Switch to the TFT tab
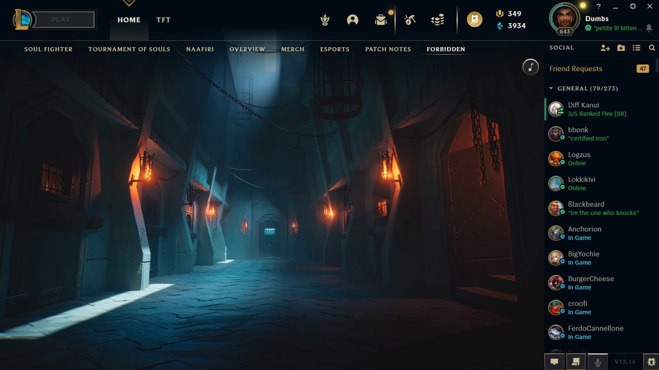 click(x=163, y=20)
